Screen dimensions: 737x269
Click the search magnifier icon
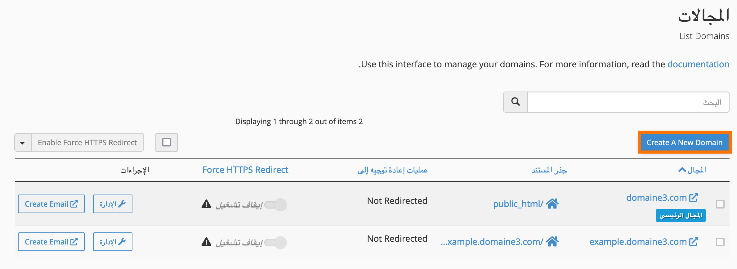coord(516,102)
